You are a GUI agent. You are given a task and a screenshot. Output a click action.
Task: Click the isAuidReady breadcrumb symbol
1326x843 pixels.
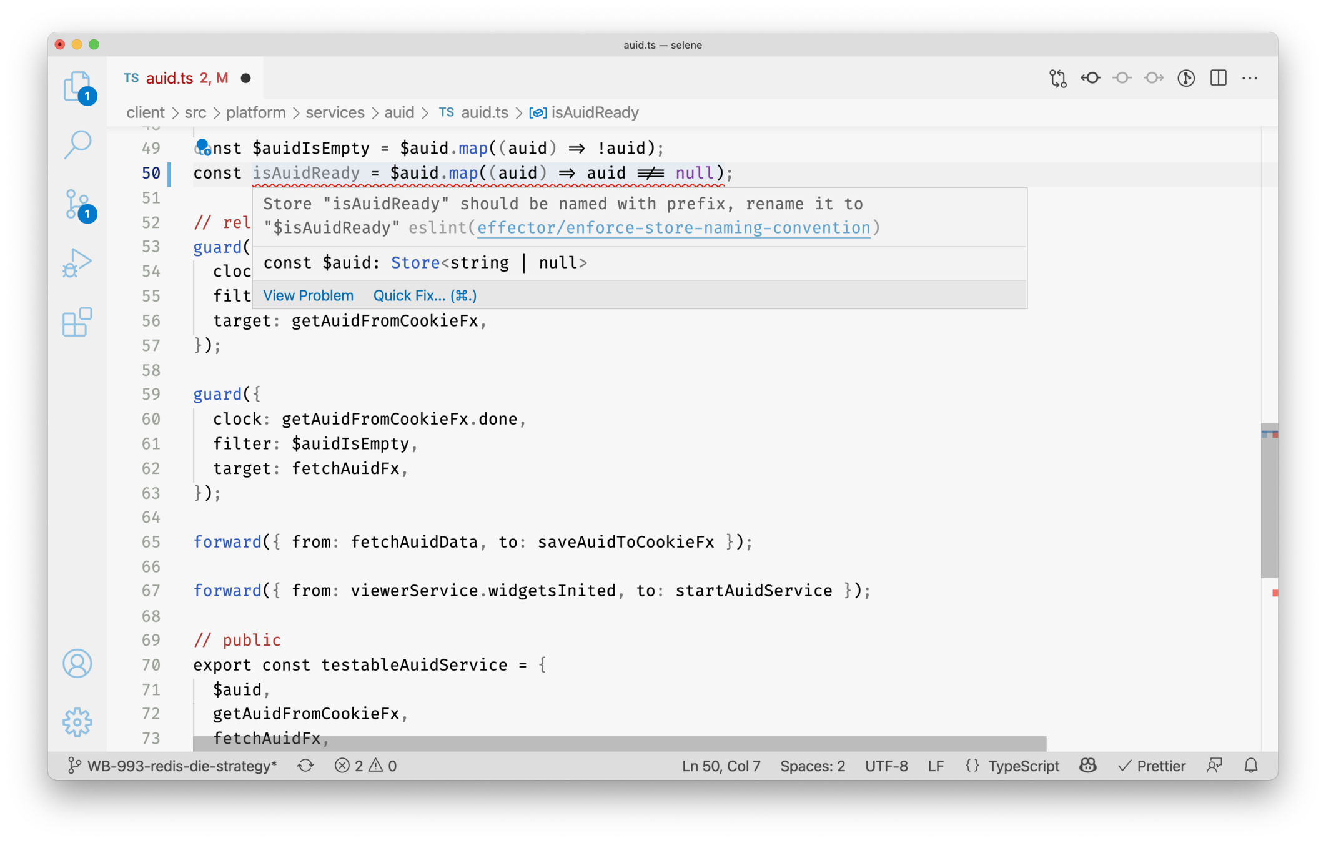tap(594, 112)
